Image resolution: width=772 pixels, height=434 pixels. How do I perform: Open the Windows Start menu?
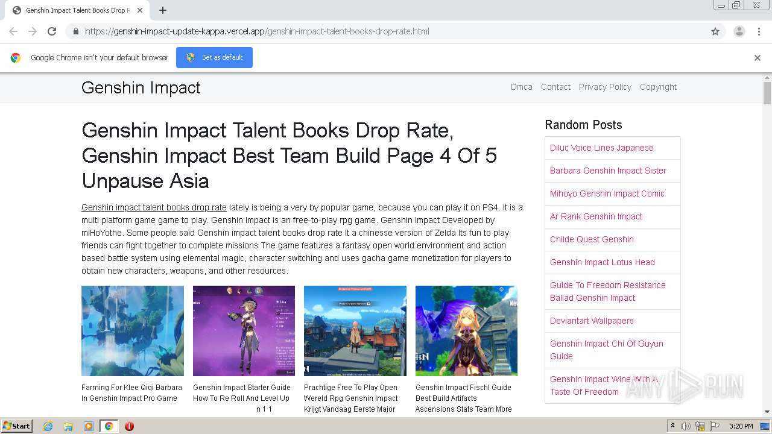(x=16, y=426)
